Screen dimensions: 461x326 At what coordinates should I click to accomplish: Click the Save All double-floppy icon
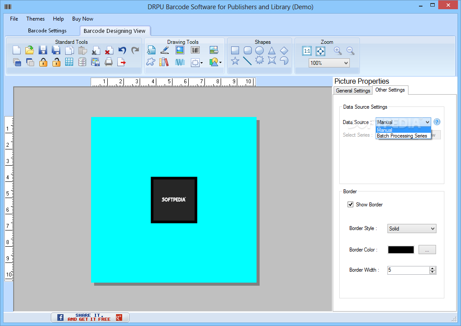56,50
